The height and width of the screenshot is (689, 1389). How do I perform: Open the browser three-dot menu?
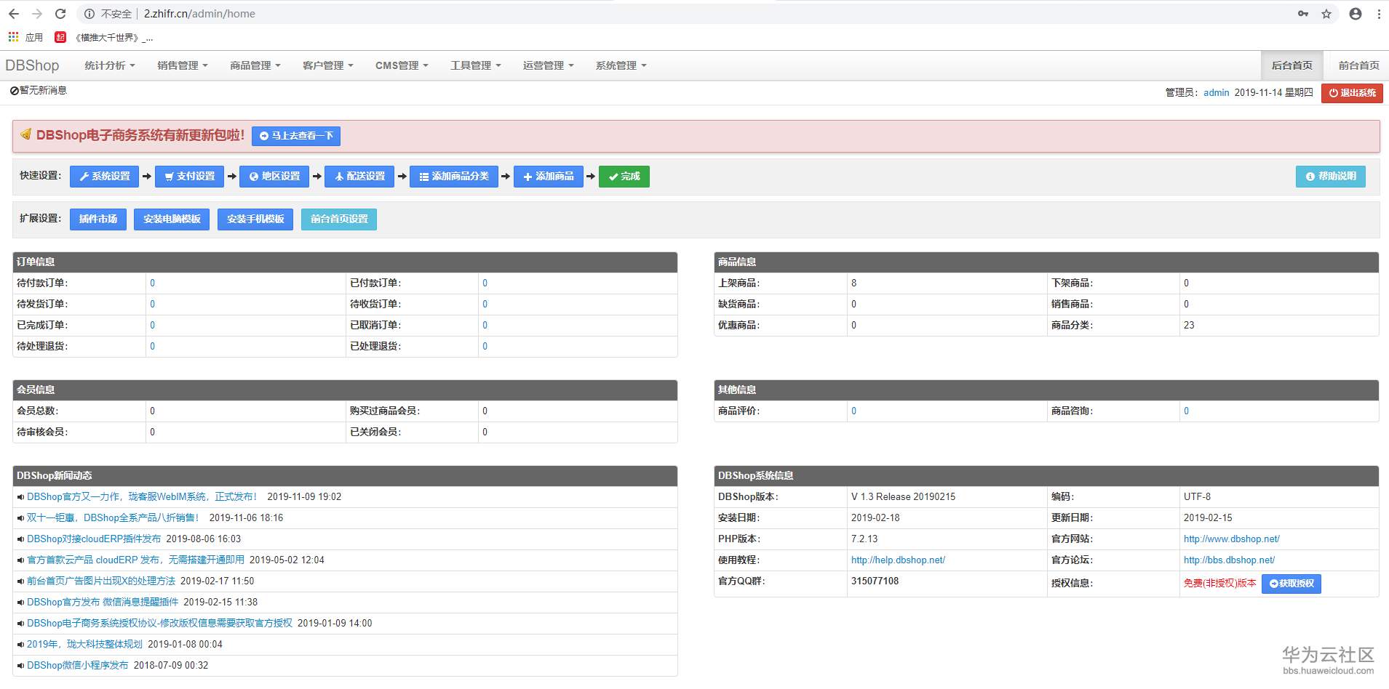1379,14
